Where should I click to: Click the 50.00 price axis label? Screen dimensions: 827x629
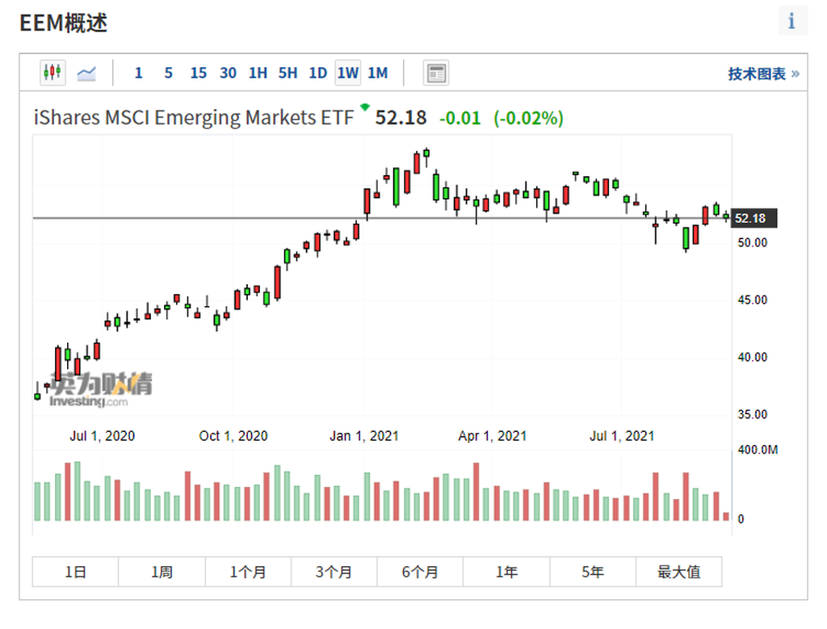[752, 242]
